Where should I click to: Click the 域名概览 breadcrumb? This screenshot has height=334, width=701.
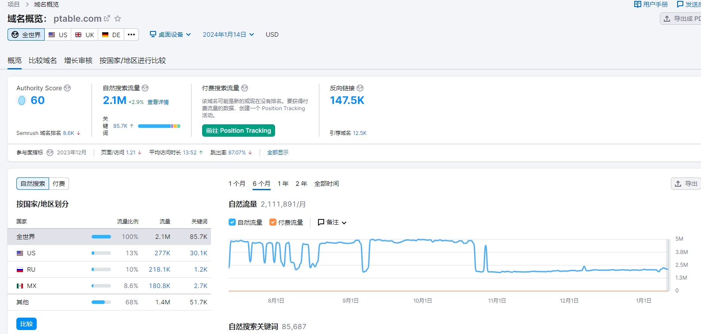pyautogui.click(x=46, y=4)
